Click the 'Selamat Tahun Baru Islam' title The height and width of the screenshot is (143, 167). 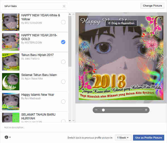(x=39, y=75)
